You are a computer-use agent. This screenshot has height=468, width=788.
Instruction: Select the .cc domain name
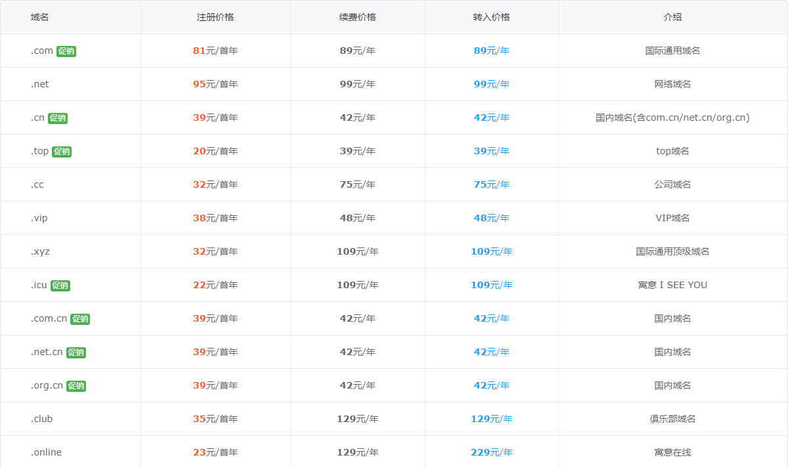37,184
